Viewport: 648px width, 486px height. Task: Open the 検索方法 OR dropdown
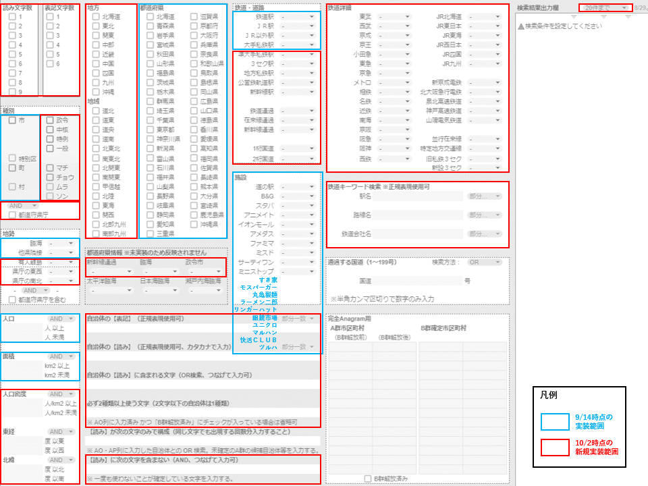tap(485, 262)
